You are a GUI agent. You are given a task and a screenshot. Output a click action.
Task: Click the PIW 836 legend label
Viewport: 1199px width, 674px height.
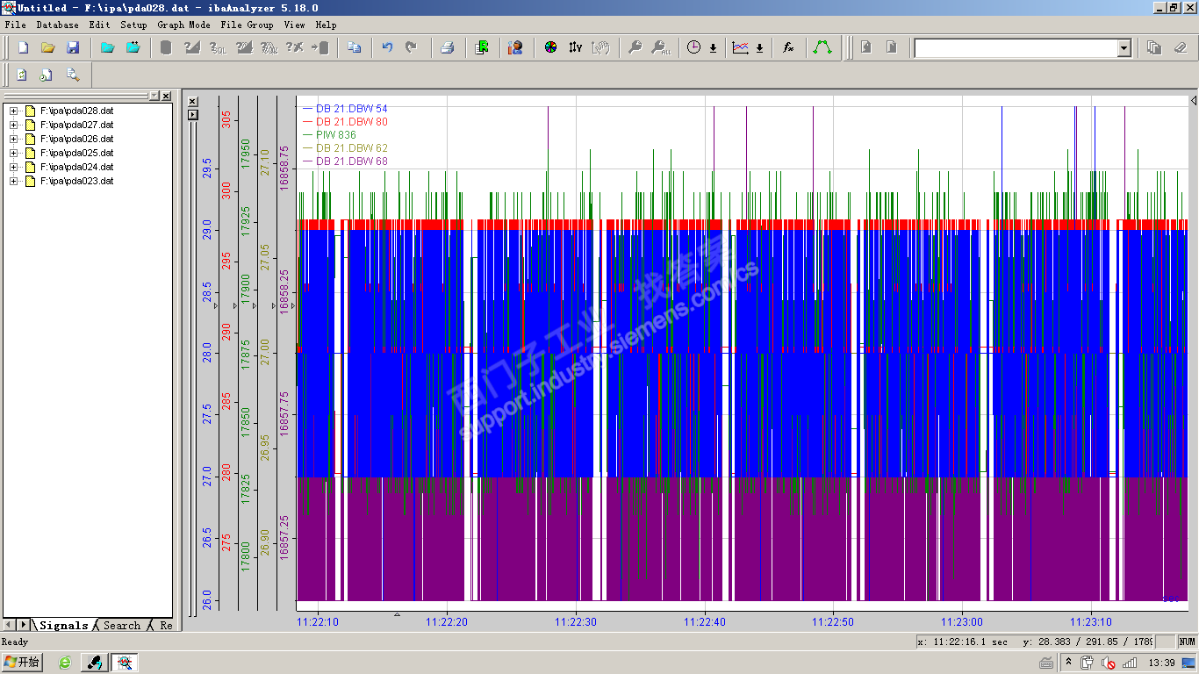pos(335,135)
